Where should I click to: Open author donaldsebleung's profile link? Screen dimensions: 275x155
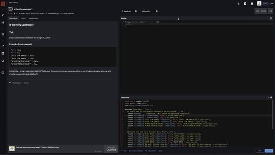tap(52, 13)
